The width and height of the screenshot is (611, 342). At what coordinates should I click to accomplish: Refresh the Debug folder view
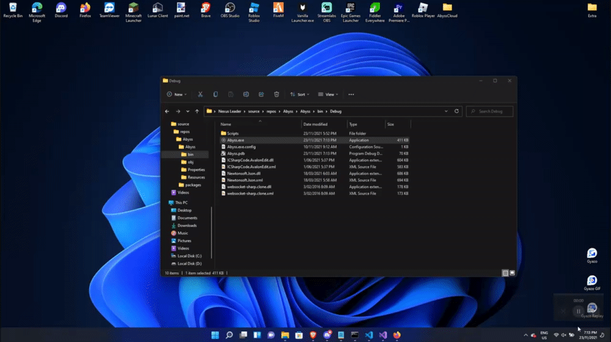coord(456,111)
